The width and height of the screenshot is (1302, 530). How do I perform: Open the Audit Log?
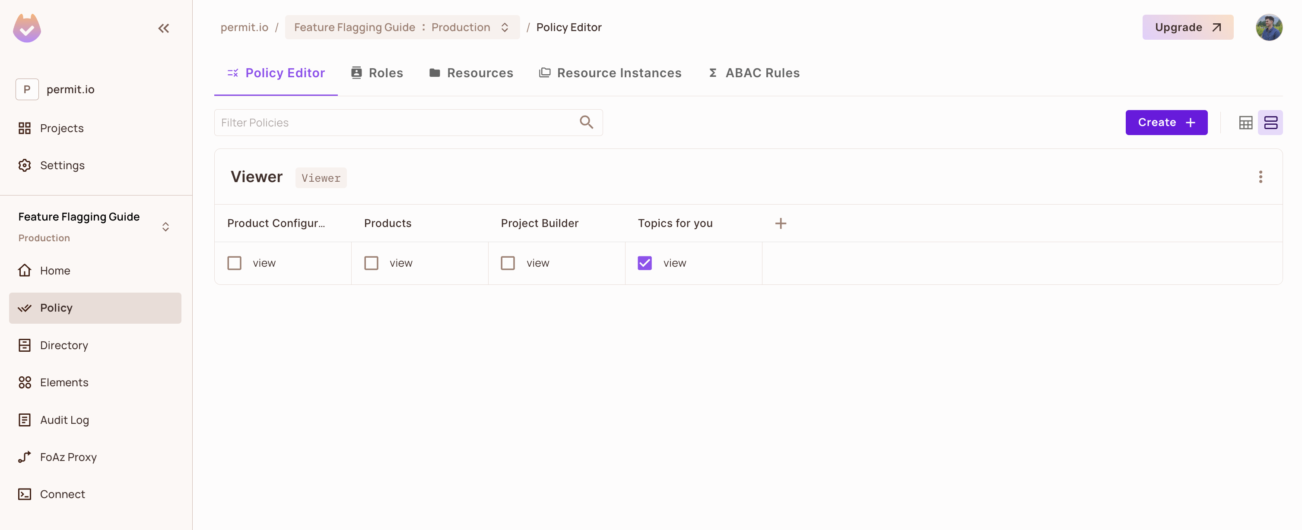(64, 420)
